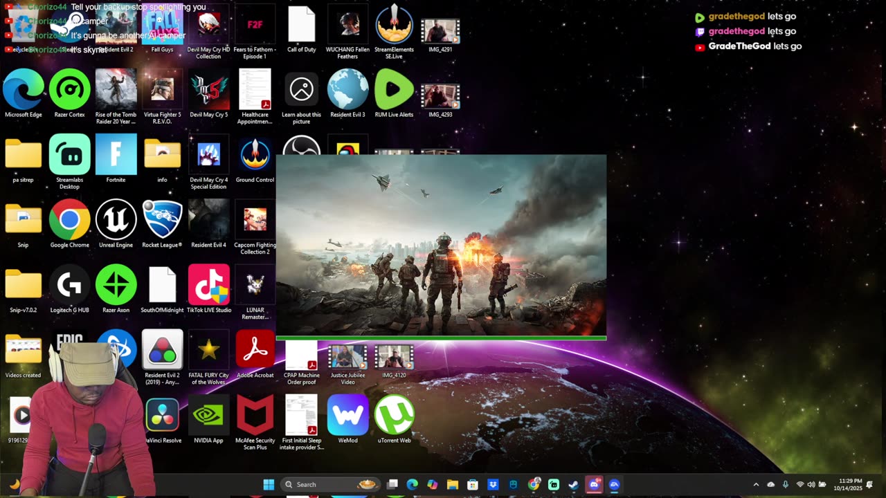The width and height of the screenshot is (886, 498).
Task: Select the TikTok LIVE Studio shortcut
Action: point(208,289)
